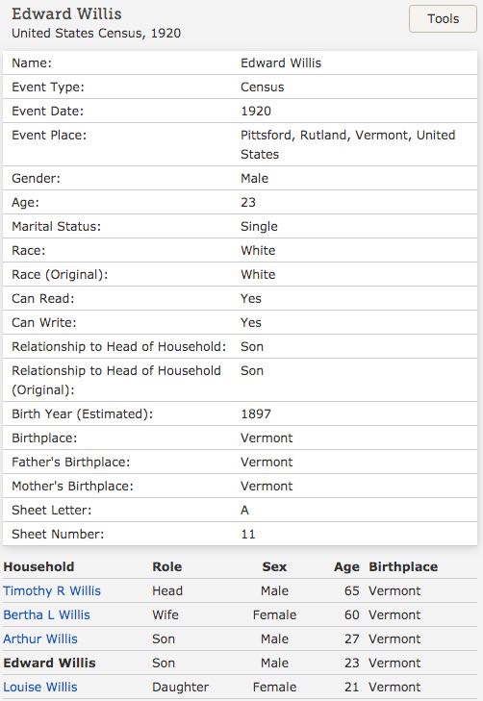
Task: Click the Birthplace column header
Action: [403, 567]
